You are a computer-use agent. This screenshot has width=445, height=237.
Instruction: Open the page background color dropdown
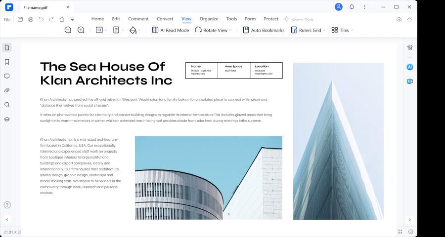pyautogui.click(x=134, y=30)
